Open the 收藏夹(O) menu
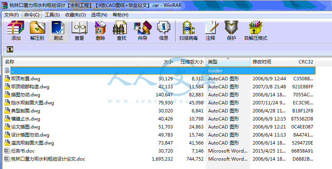The width and height of the screenshot is (332, 169). (x=76, y=15)
